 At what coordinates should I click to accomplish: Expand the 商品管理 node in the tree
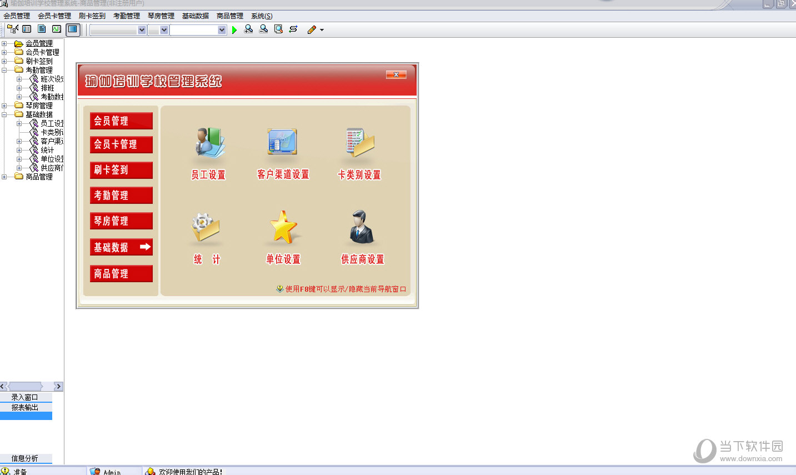pyautogui.click(x=4, y=177)
